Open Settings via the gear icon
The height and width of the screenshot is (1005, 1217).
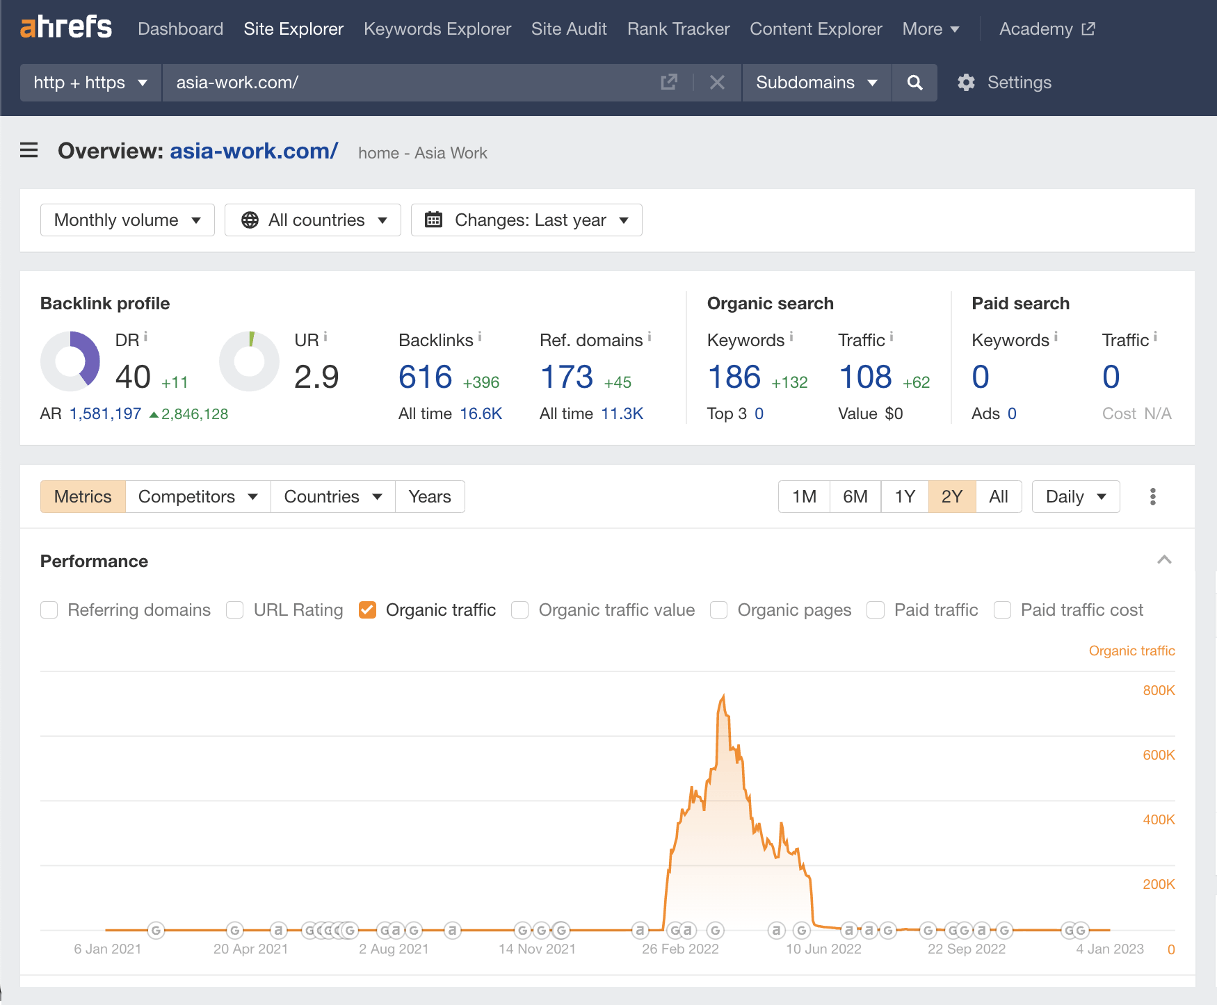click(967, 82)
